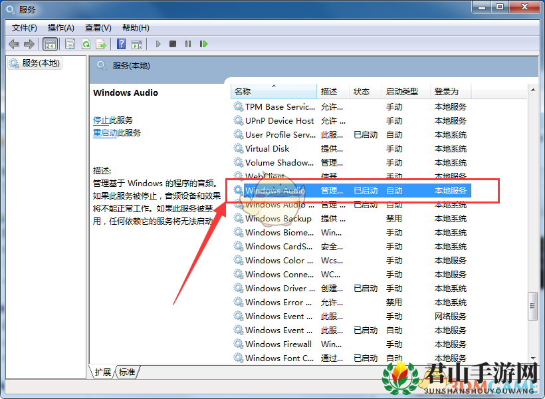Open the 查看(V) menu
545x399 pixels.
point(98,28)
